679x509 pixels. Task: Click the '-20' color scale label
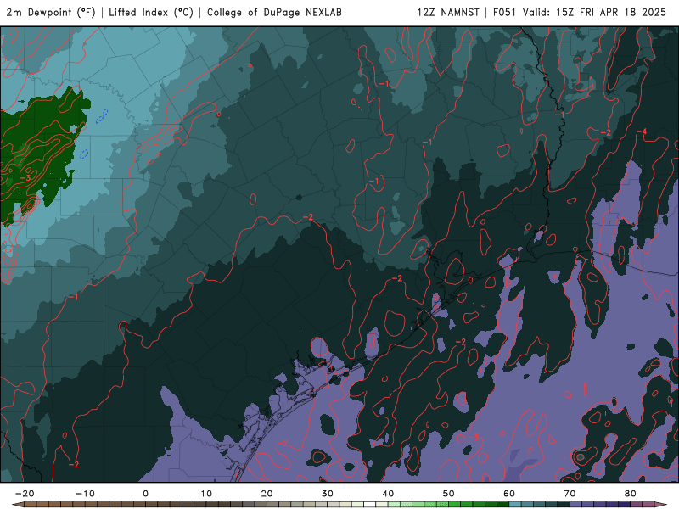pos(25,494)
